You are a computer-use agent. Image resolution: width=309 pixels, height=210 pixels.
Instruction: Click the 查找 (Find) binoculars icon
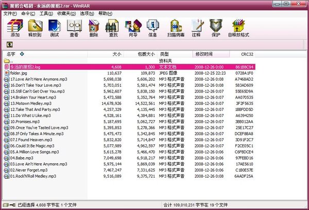(x=112, y=26)
